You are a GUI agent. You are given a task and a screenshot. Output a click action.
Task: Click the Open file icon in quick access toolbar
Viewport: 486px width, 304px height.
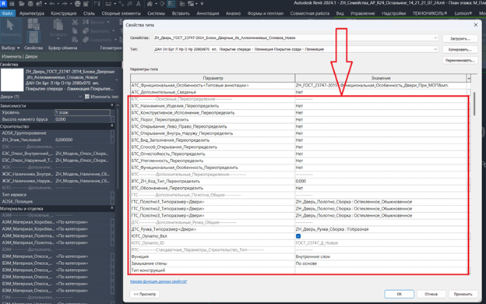click(x=21, y=4)
